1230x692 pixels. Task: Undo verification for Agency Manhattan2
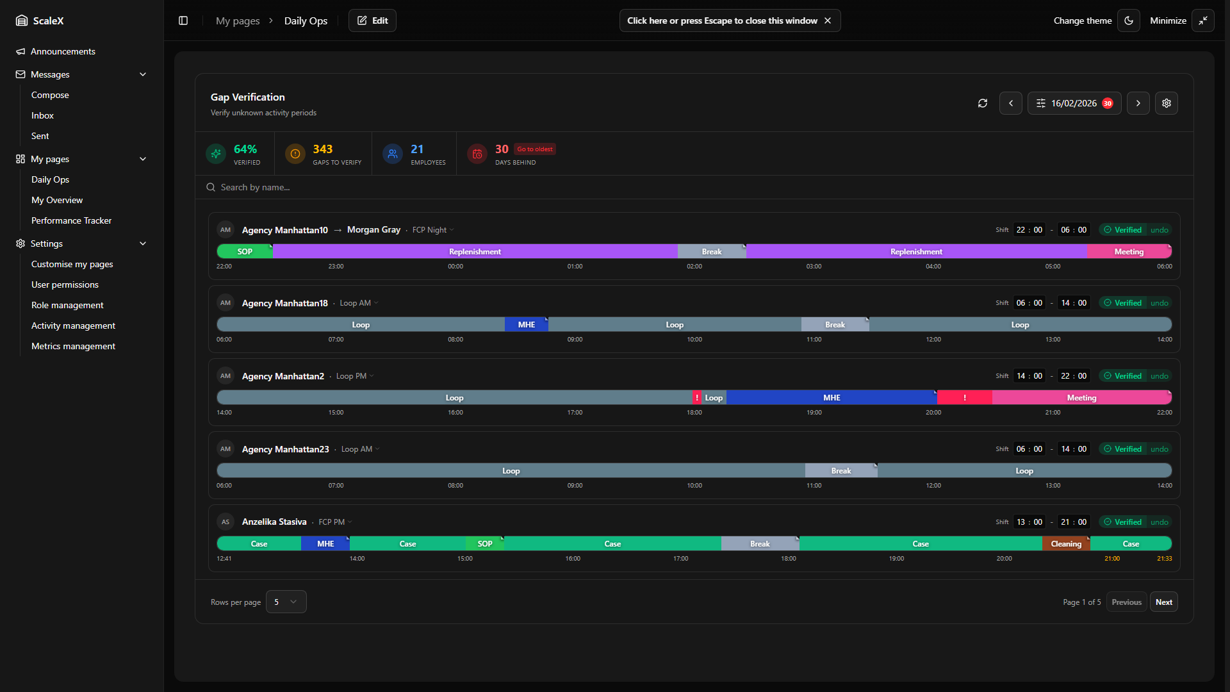(1160, 376)
